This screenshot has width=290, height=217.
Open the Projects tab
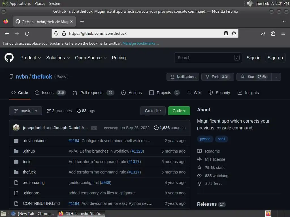(x=164, y=93)
